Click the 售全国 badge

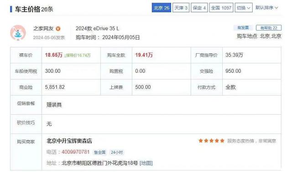100,152
